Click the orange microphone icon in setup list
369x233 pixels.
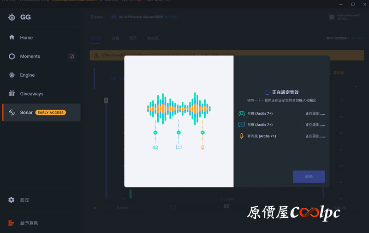click(241, 136)
